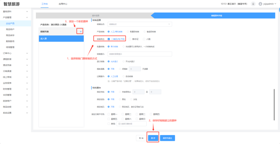280x144 pixels.
Task: Uncheck the 二维码/电子码 checkbox
Action: coord(109,39)
